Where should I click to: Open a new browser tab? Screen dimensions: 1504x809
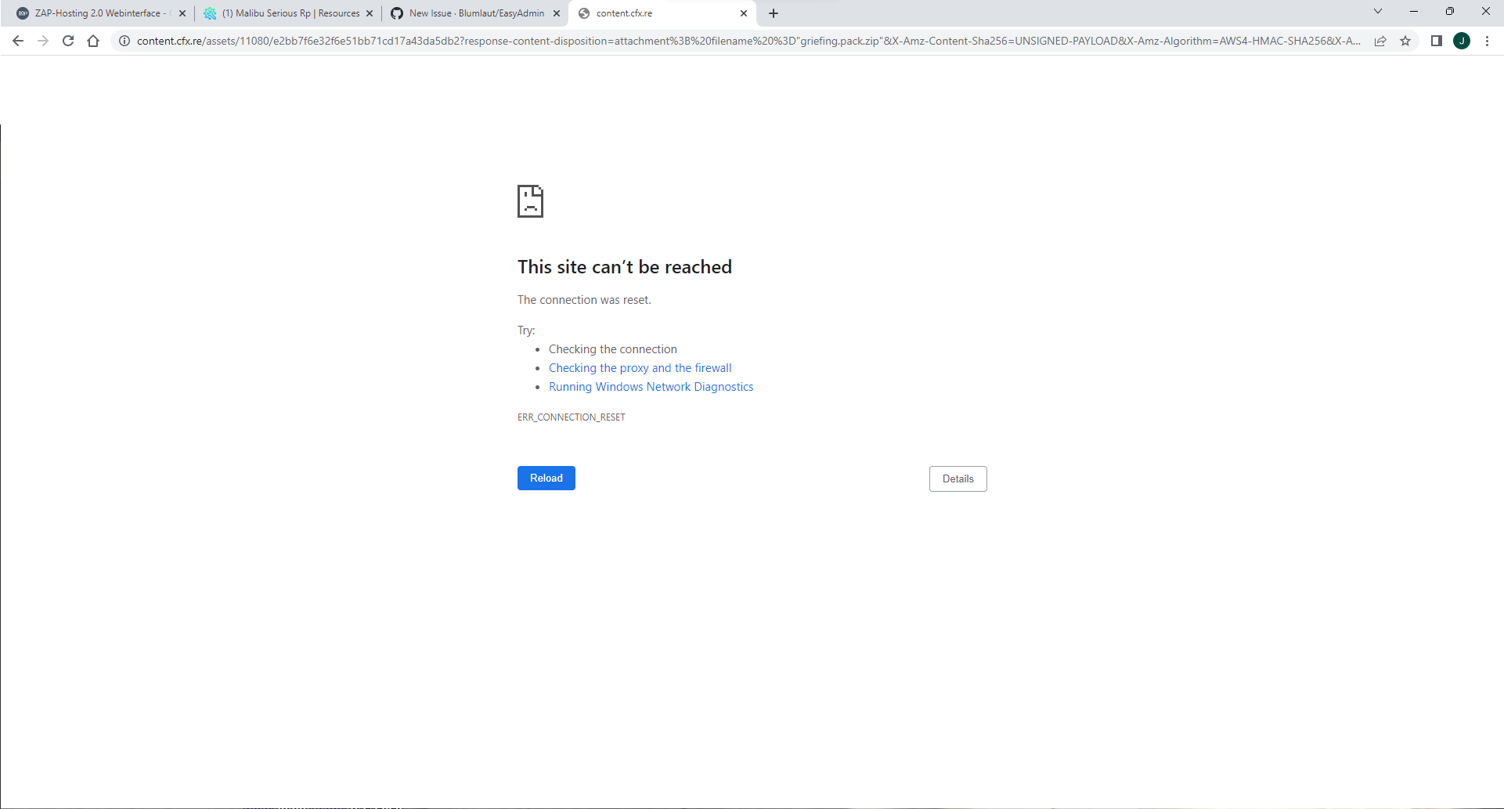[774, 13]
